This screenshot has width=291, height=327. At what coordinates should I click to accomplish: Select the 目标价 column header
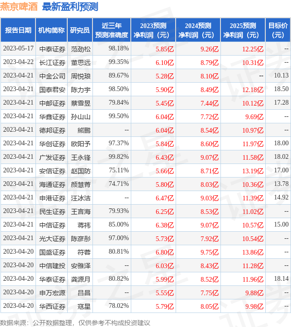click(x=278, y=30)
